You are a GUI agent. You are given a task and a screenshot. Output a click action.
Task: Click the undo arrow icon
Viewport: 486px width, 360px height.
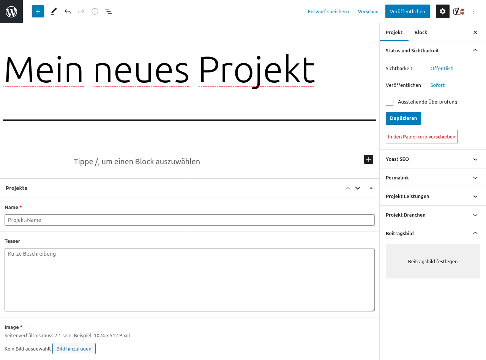[x=68, y=11]
